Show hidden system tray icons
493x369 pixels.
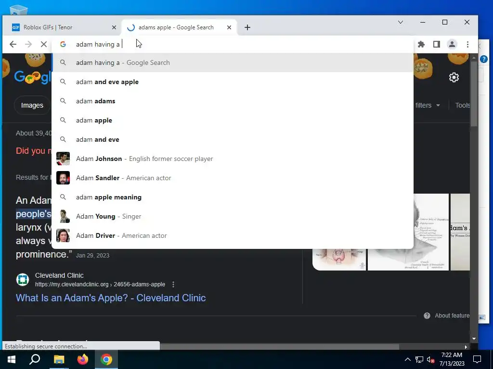click(407, 359)
